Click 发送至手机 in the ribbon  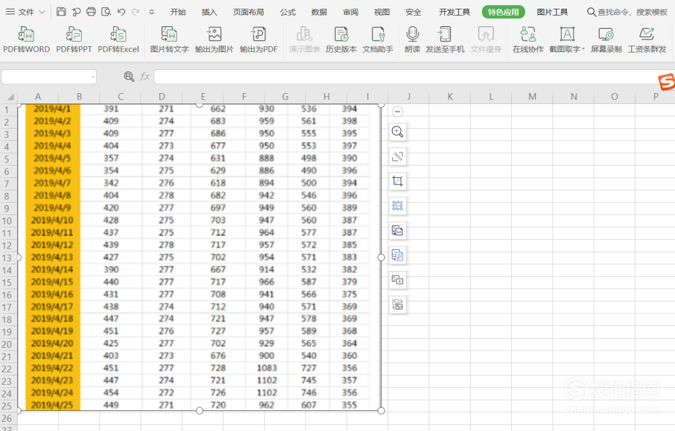click(x=445, y=39)
